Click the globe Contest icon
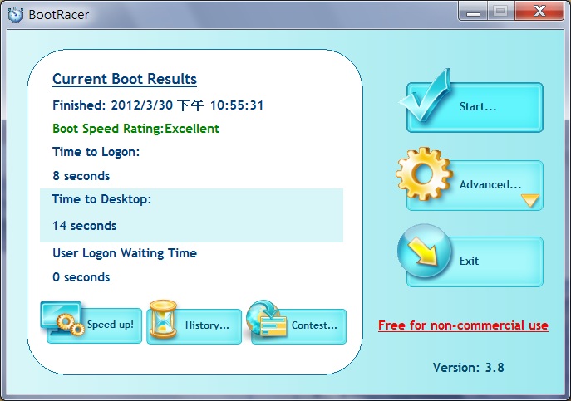 click(266, 318)
